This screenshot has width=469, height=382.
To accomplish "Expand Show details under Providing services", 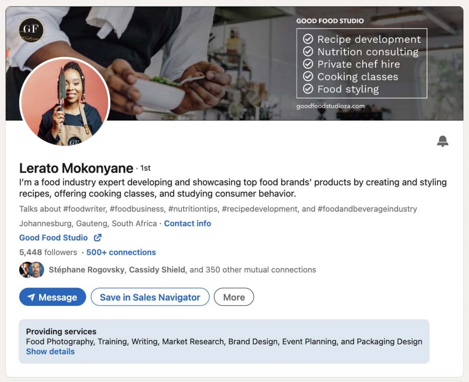I will (50, 351).
